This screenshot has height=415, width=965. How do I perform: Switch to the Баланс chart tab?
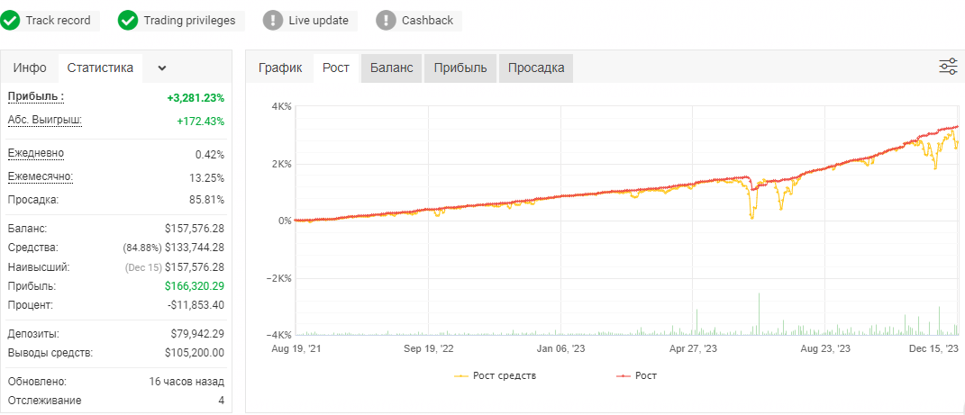(x=391, y=68)
